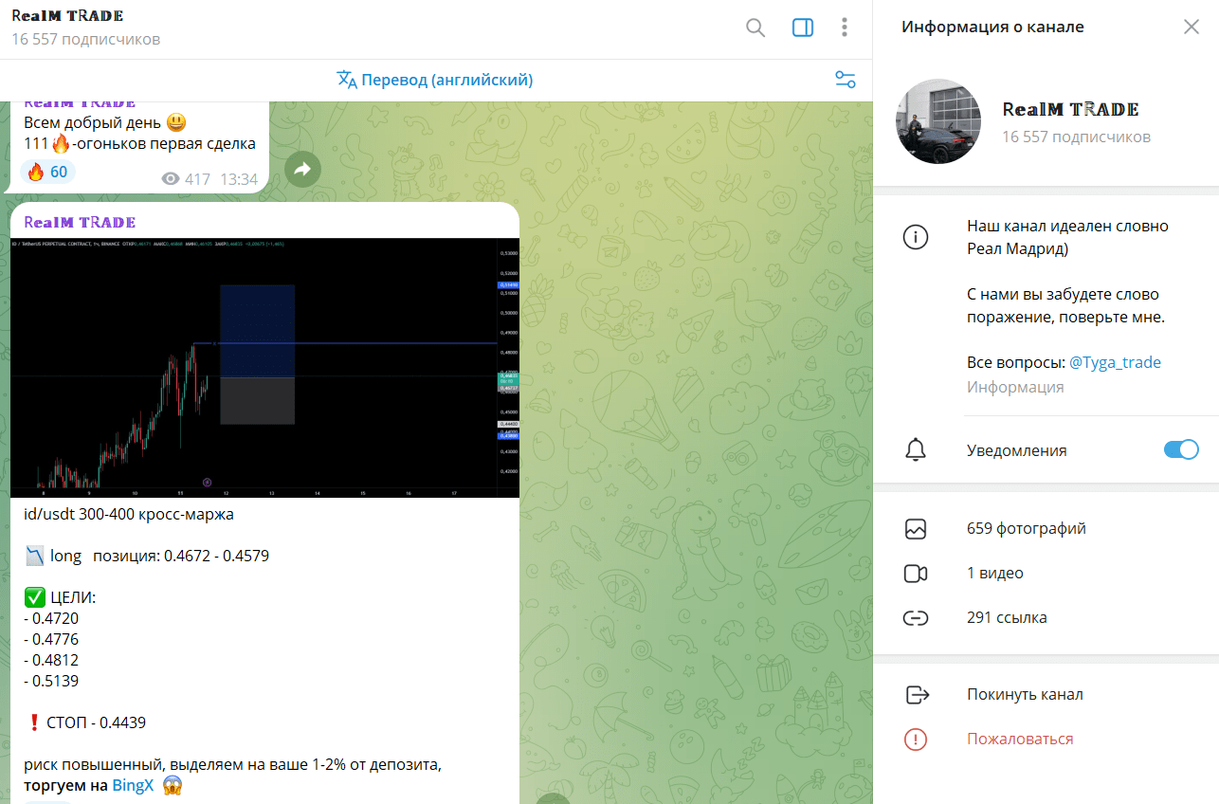Open the RealM TRADE channel avatar
1219x804 pixels.
938,121
